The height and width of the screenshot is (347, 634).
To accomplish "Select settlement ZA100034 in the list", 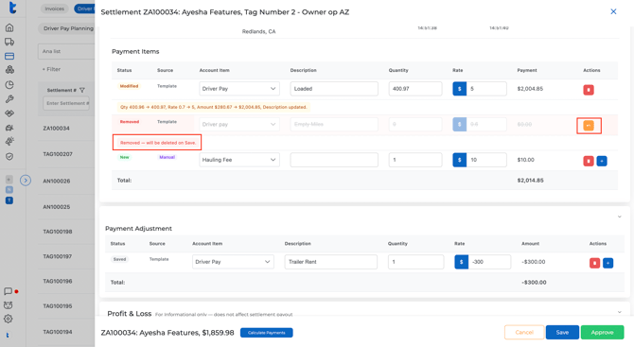I will coord(56,128).
